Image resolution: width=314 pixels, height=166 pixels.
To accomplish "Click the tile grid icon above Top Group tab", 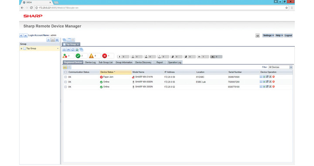I will coord(73,40).
